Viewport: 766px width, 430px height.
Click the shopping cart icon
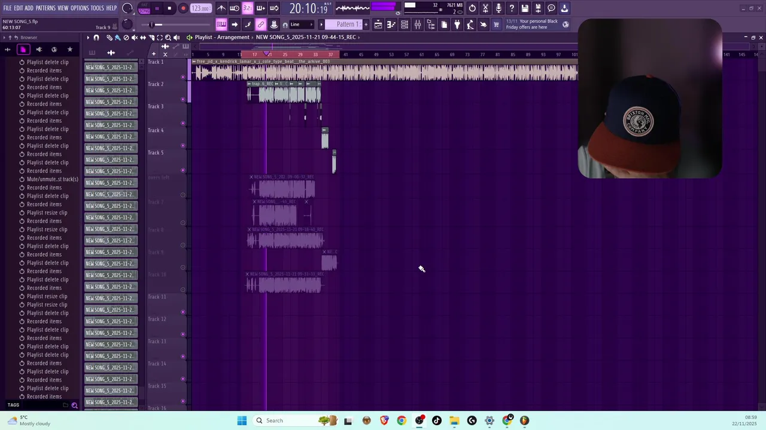[x=496, y=24]
